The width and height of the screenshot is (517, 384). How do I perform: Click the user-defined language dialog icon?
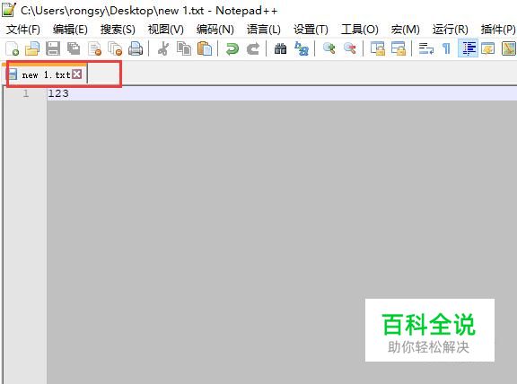tap(488, 48)
